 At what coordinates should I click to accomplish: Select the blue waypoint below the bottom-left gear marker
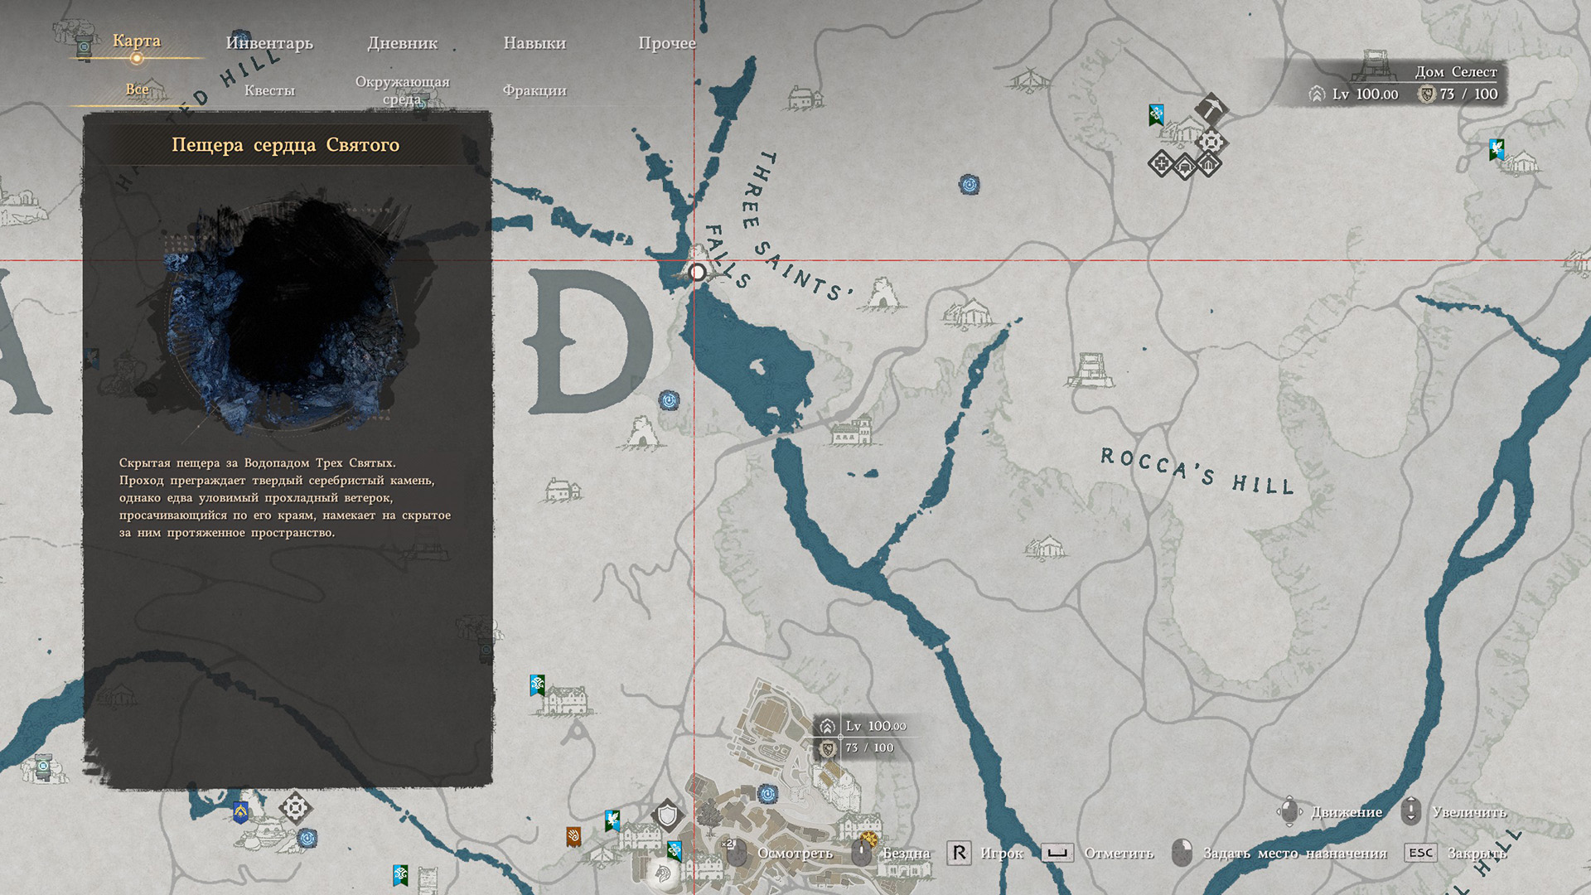[307, 838]
